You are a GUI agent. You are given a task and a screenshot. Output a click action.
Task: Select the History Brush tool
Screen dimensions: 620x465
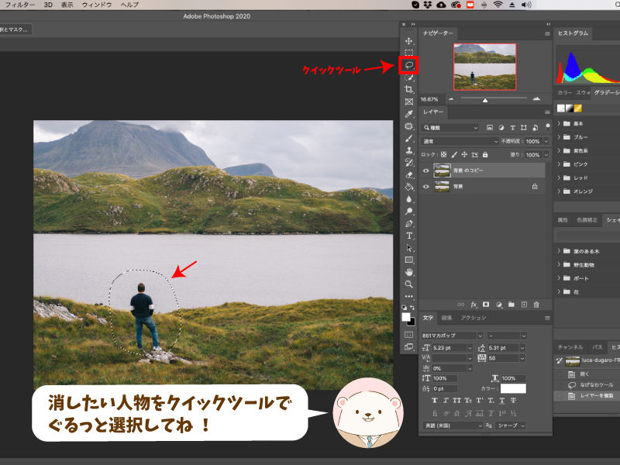(409, 163)
